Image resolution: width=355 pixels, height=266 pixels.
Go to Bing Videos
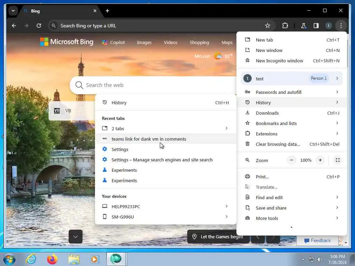point(171,43)
